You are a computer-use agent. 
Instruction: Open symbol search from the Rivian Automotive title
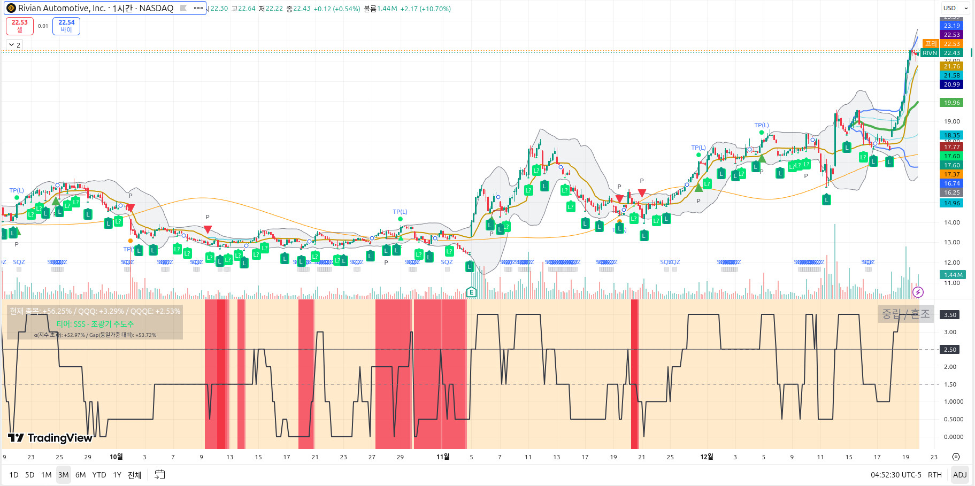(95, 8)
